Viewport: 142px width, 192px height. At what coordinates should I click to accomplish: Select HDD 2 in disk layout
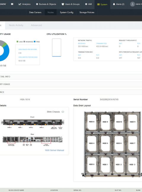pyautogui.click(x=119, y=165)
